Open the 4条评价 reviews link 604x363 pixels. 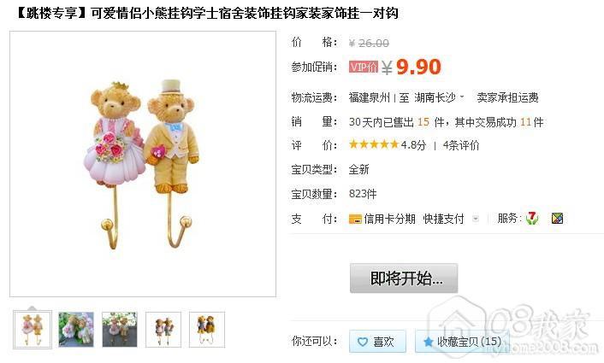point(461,145)
